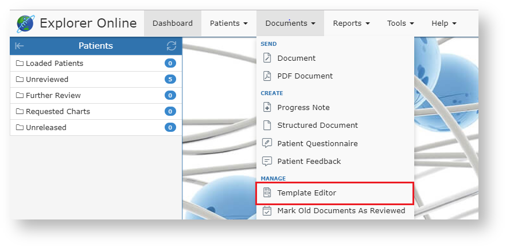This screenshot has width=506, height=247.
Task: Click the Unreleased count badge
Action: [170, 127]
